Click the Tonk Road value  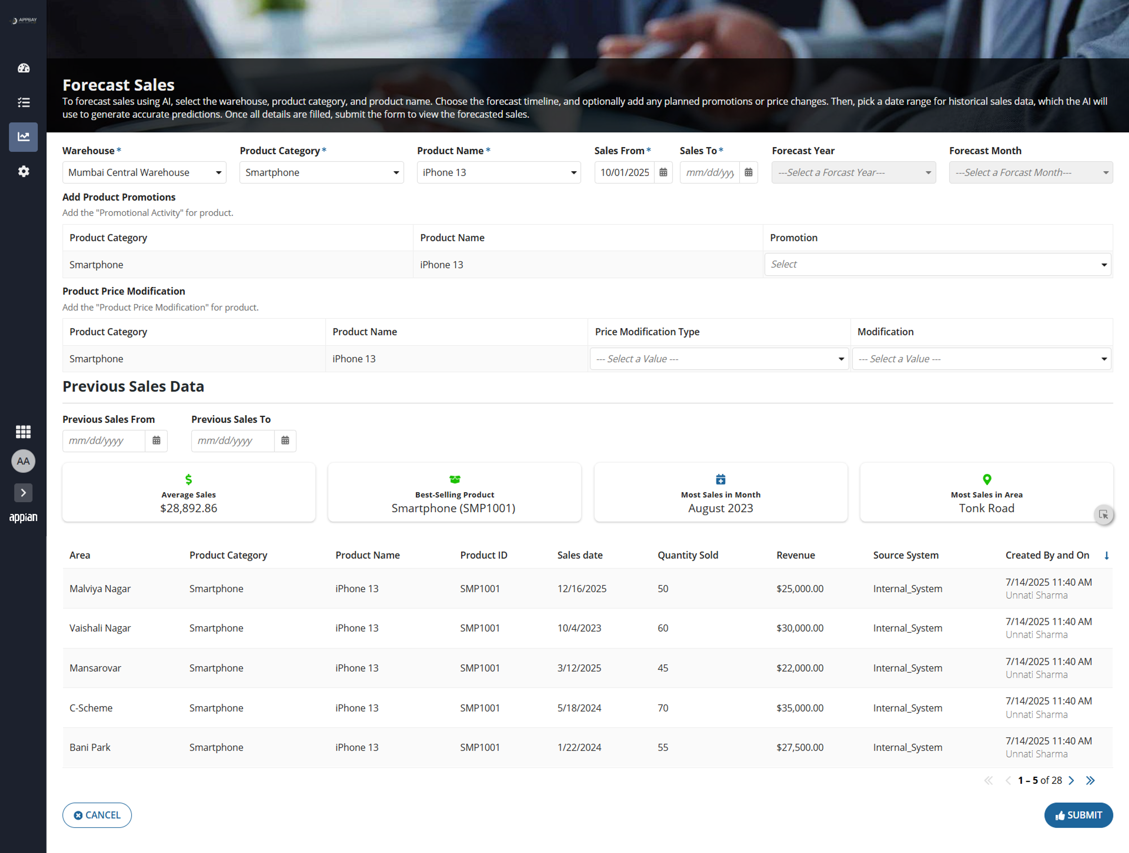coord(987,508)
